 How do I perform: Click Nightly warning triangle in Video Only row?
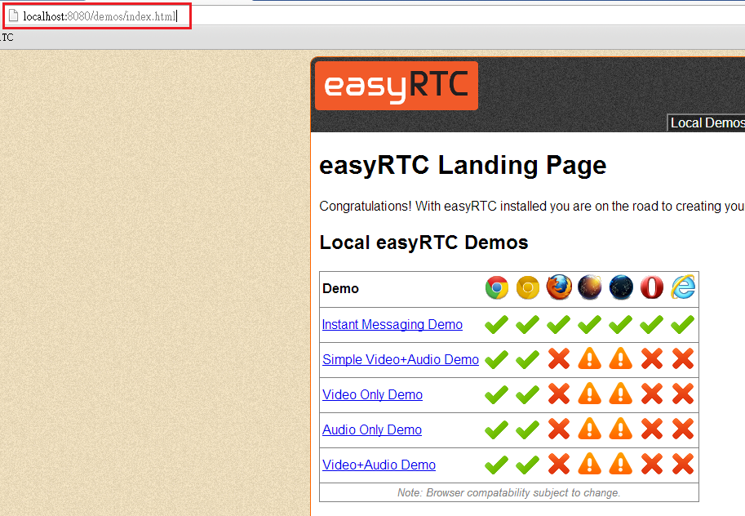tap(621, 394)
